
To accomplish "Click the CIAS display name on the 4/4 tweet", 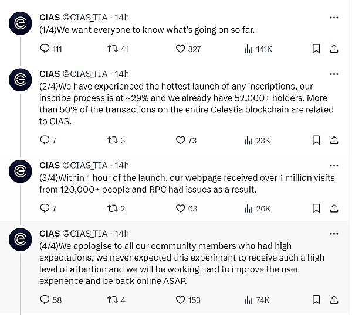I will [50, 234].
